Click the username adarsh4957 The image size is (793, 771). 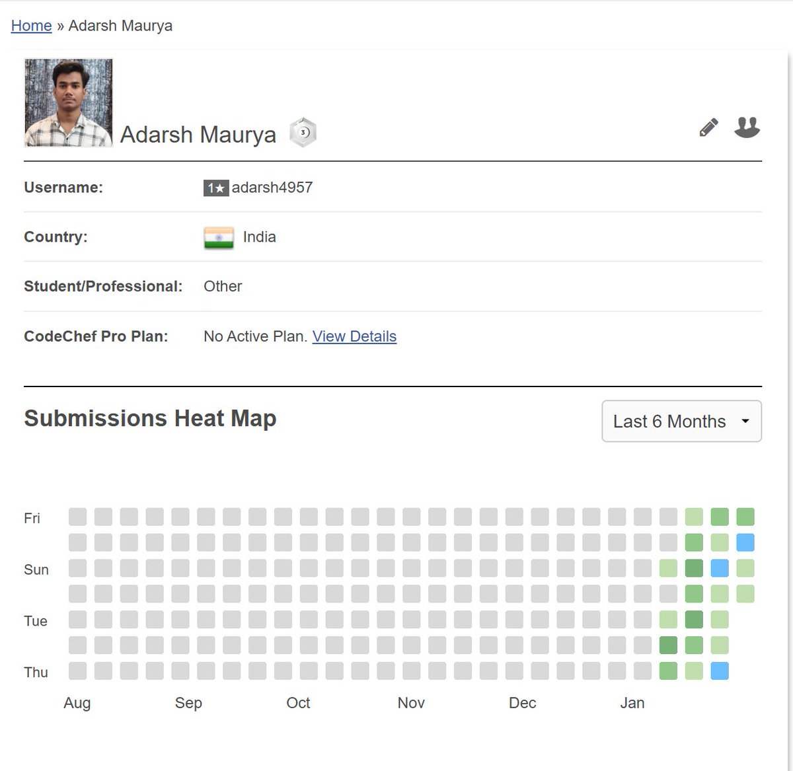(272, 188)
